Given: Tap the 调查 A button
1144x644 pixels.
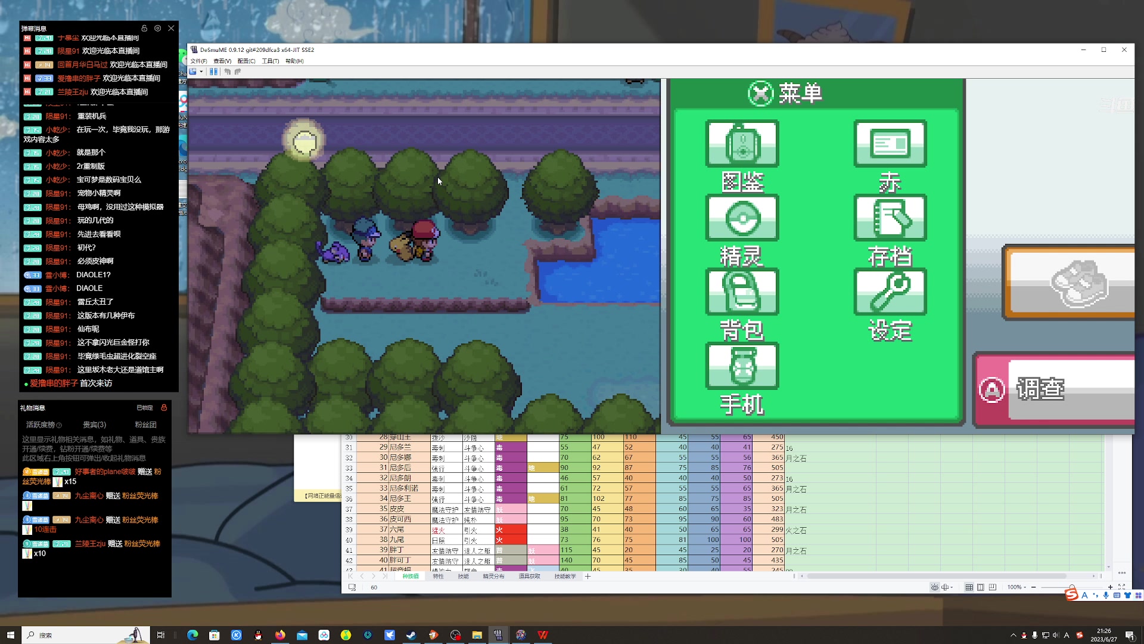Looking at the screenshot, I should [1055, 389].
